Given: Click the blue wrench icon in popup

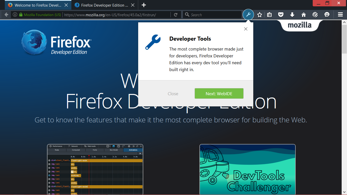Looking at the screenshot, I should coord(153,42).
